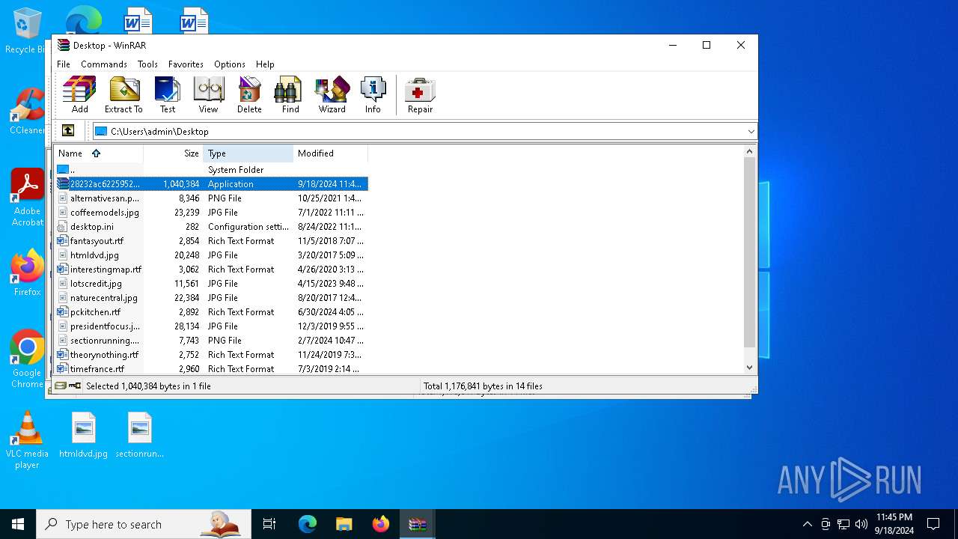The width and height of the screenshot is (958, 539).
Task: Show hidden system tray icons
Action: (x=807, y=524)
